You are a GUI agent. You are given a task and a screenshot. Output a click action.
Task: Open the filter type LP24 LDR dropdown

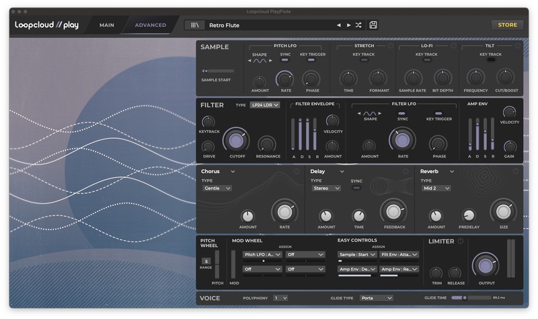click(264, 105)
